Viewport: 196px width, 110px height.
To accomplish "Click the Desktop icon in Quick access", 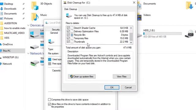I will click(x=2, y=4).
